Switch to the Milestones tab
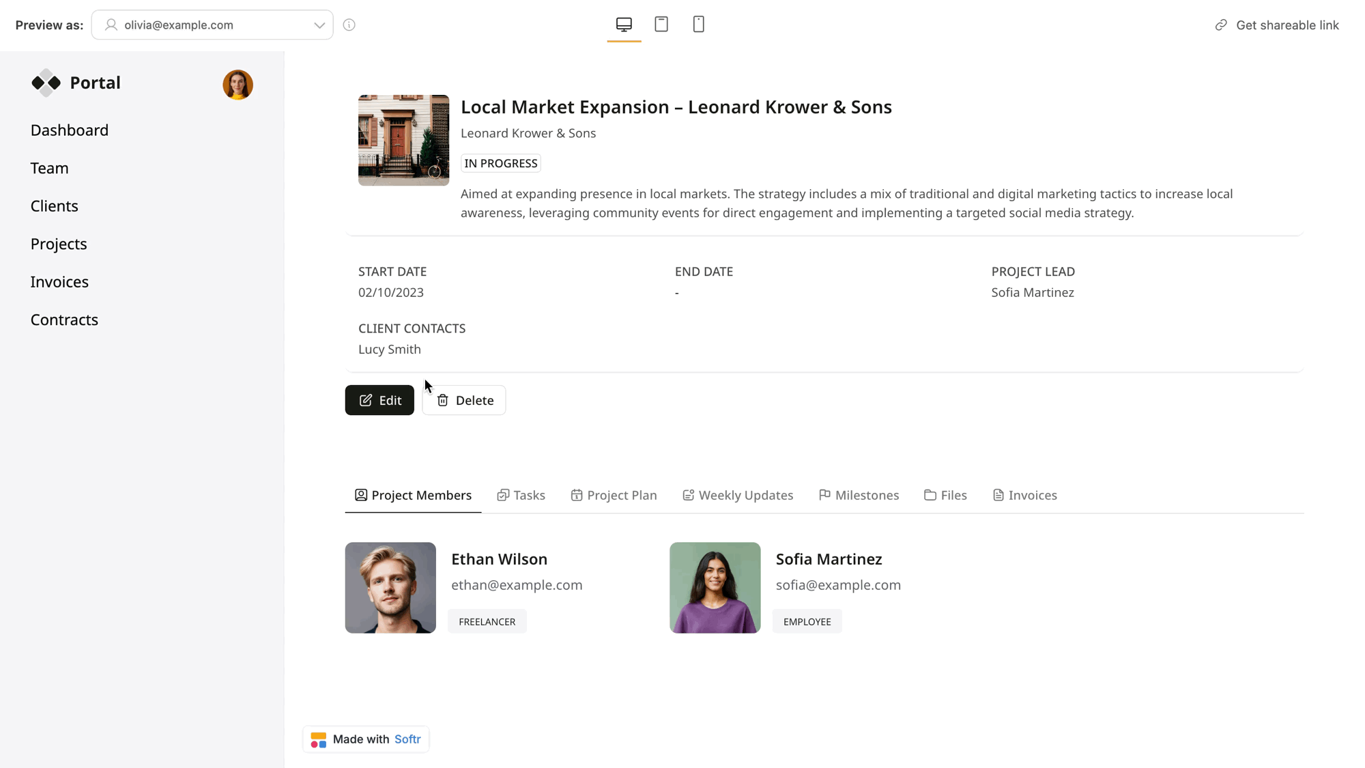 [x=859, y=495]
